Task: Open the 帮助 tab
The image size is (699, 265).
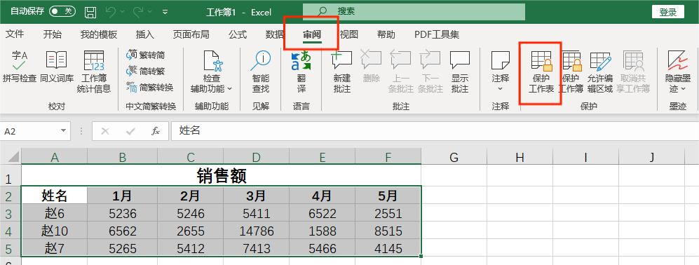Action: click(386, 34)
